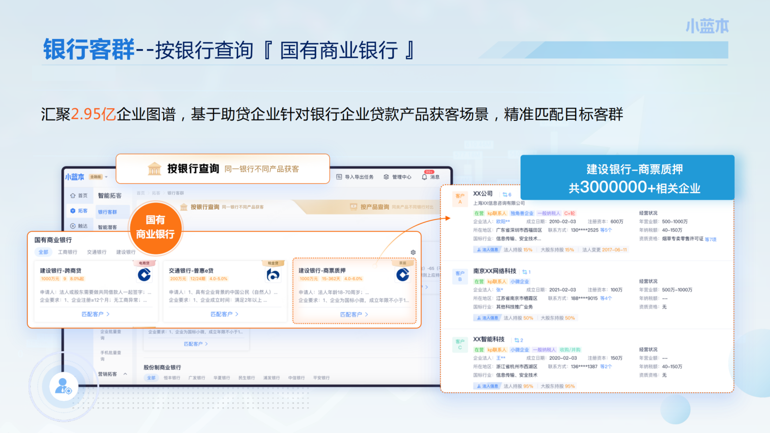Click 客户 B avatar badge
This screenshot has height=433, width=770.
(460, 276)
